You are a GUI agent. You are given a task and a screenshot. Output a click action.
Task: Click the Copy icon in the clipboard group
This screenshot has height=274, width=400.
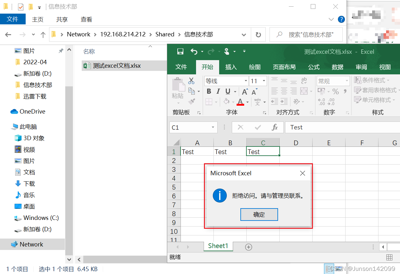tap(191, 91)
